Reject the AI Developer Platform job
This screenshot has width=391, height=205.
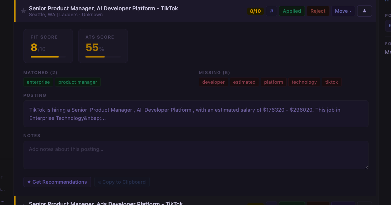pyautogui.click(x=318, y=11)
